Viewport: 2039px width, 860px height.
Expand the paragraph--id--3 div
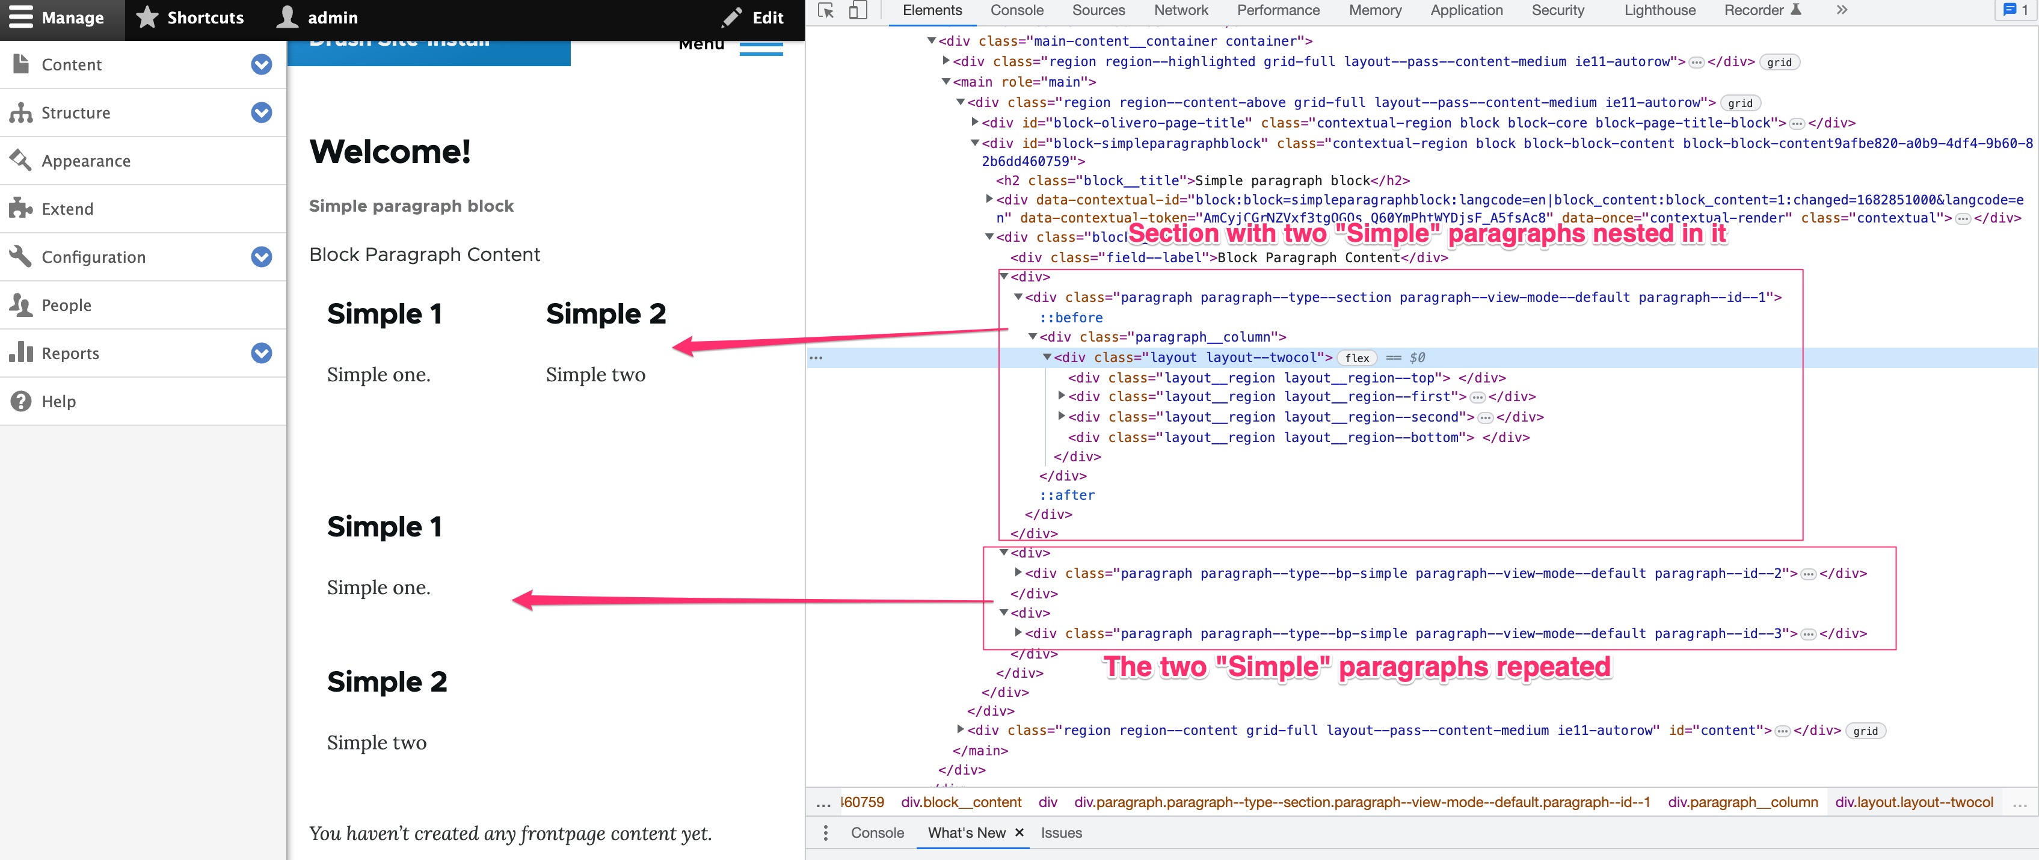1019,632
